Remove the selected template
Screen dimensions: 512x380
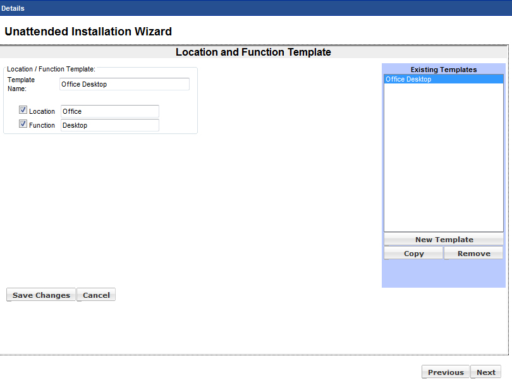[x=473, y=254]
